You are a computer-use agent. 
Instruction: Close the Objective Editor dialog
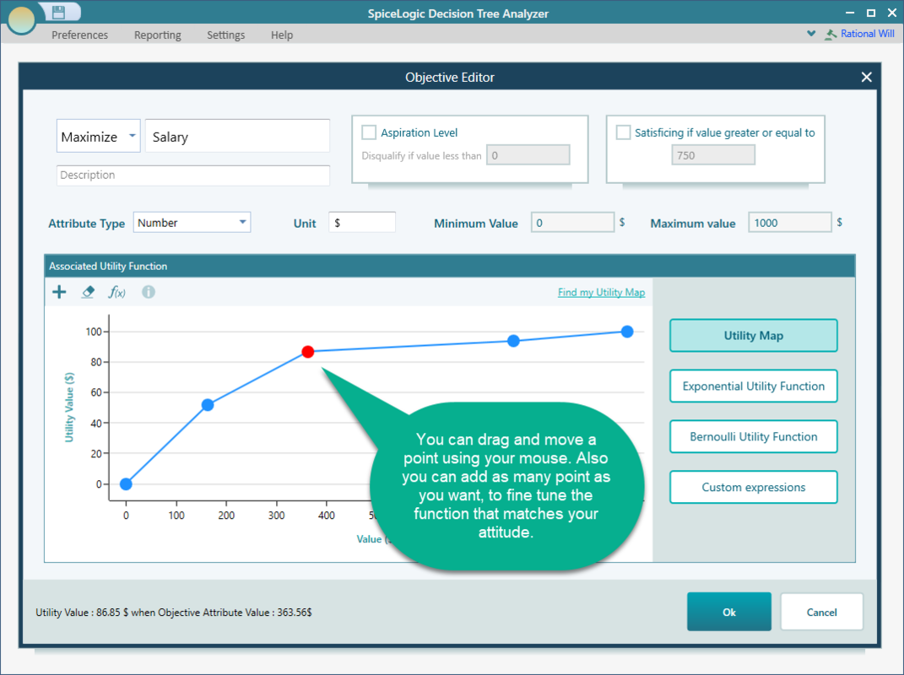point(866,77)
